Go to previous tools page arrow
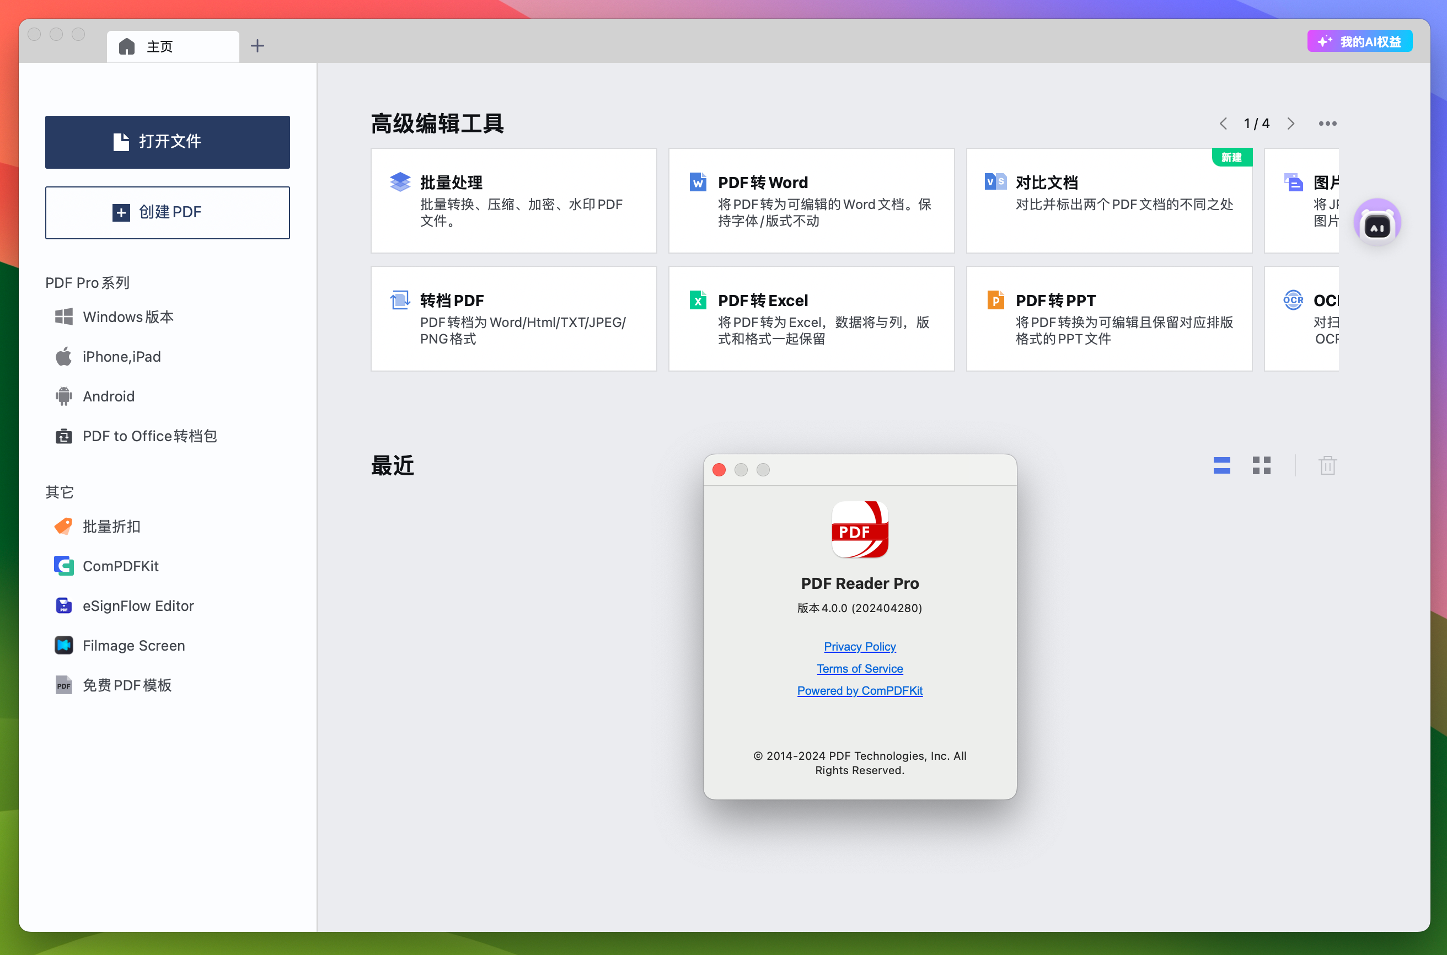Image resolution: width=1447 pixels, height=955 pixels. pyautogui.click(x=1223, y=124)
